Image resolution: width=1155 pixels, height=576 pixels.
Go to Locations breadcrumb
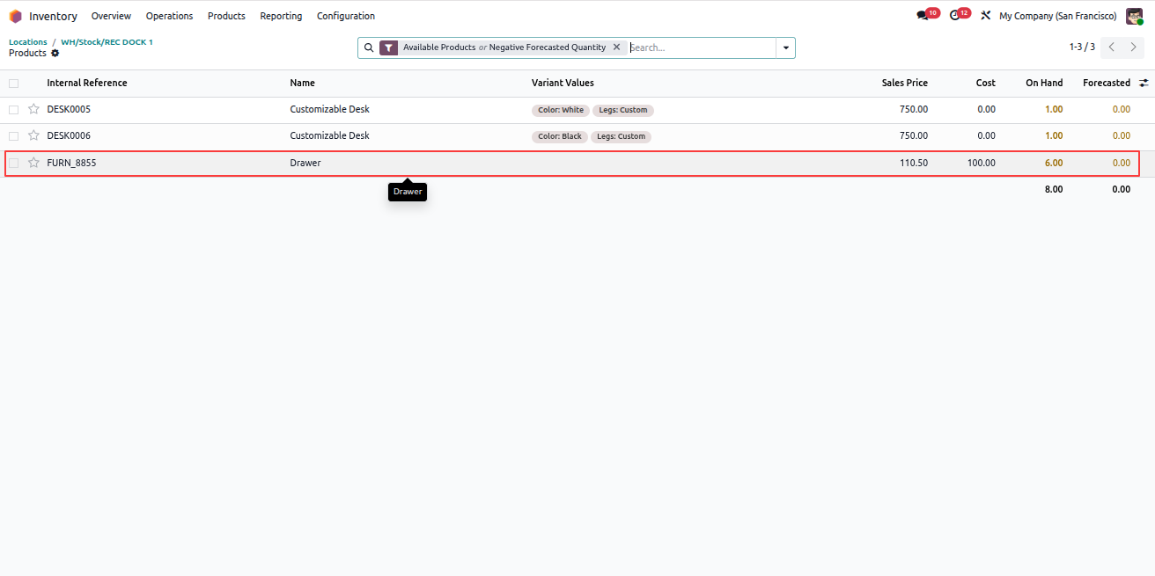pyautogui.click(x=28, y=42)
